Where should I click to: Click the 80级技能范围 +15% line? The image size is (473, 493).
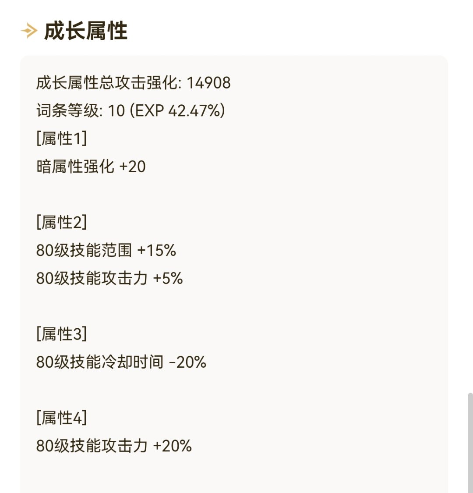click(x=106, y=250)
